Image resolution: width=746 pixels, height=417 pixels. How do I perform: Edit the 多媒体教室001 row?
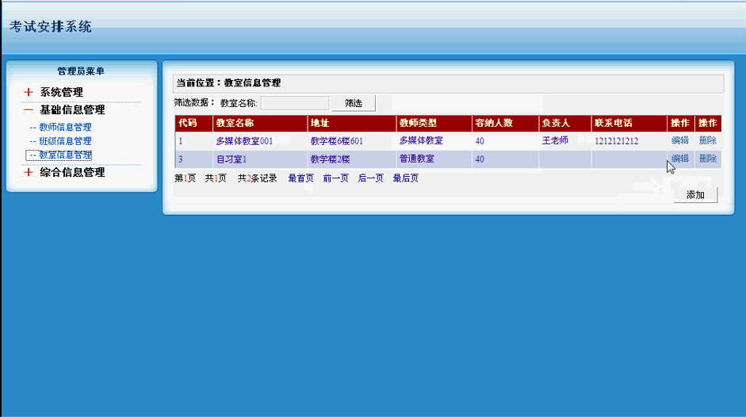coord(680,140)
